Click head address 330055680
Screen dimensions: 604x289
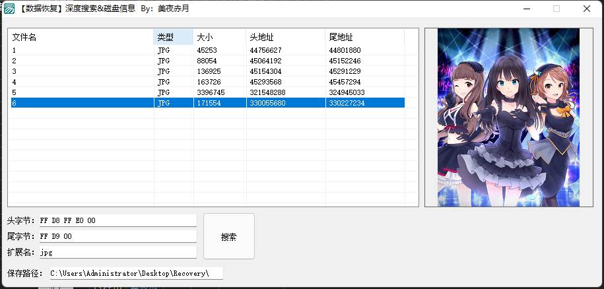(x=267, y=103)
